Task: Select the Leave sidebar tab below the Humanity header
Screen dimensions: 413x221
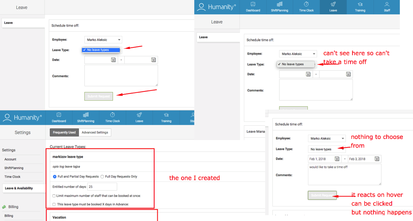Action: 218,37
